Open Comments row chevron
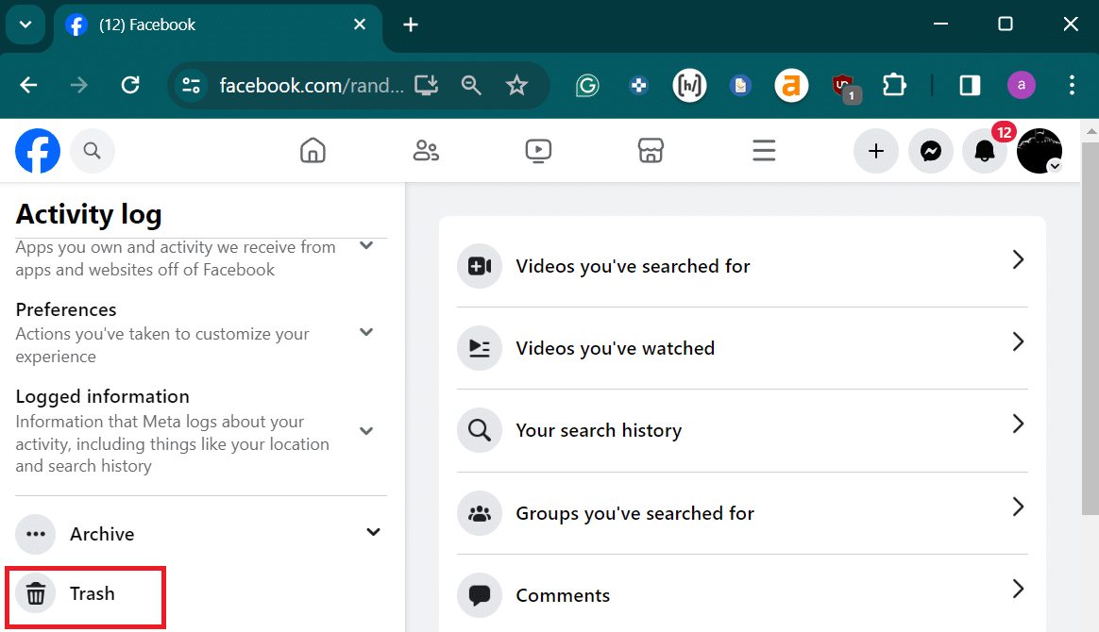The width and height of the screenshot is (1099, 632). tap(1019, 589)
